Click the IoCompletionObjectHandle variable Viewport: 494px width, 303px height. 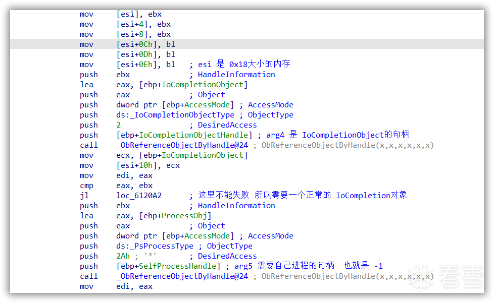[x=193, y=135]
